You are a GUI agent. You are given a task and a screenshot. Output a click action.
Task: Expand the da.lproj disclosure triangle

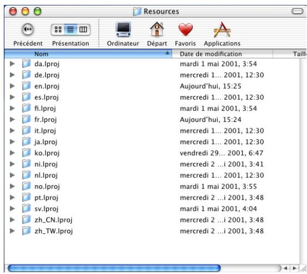(12, 64)
